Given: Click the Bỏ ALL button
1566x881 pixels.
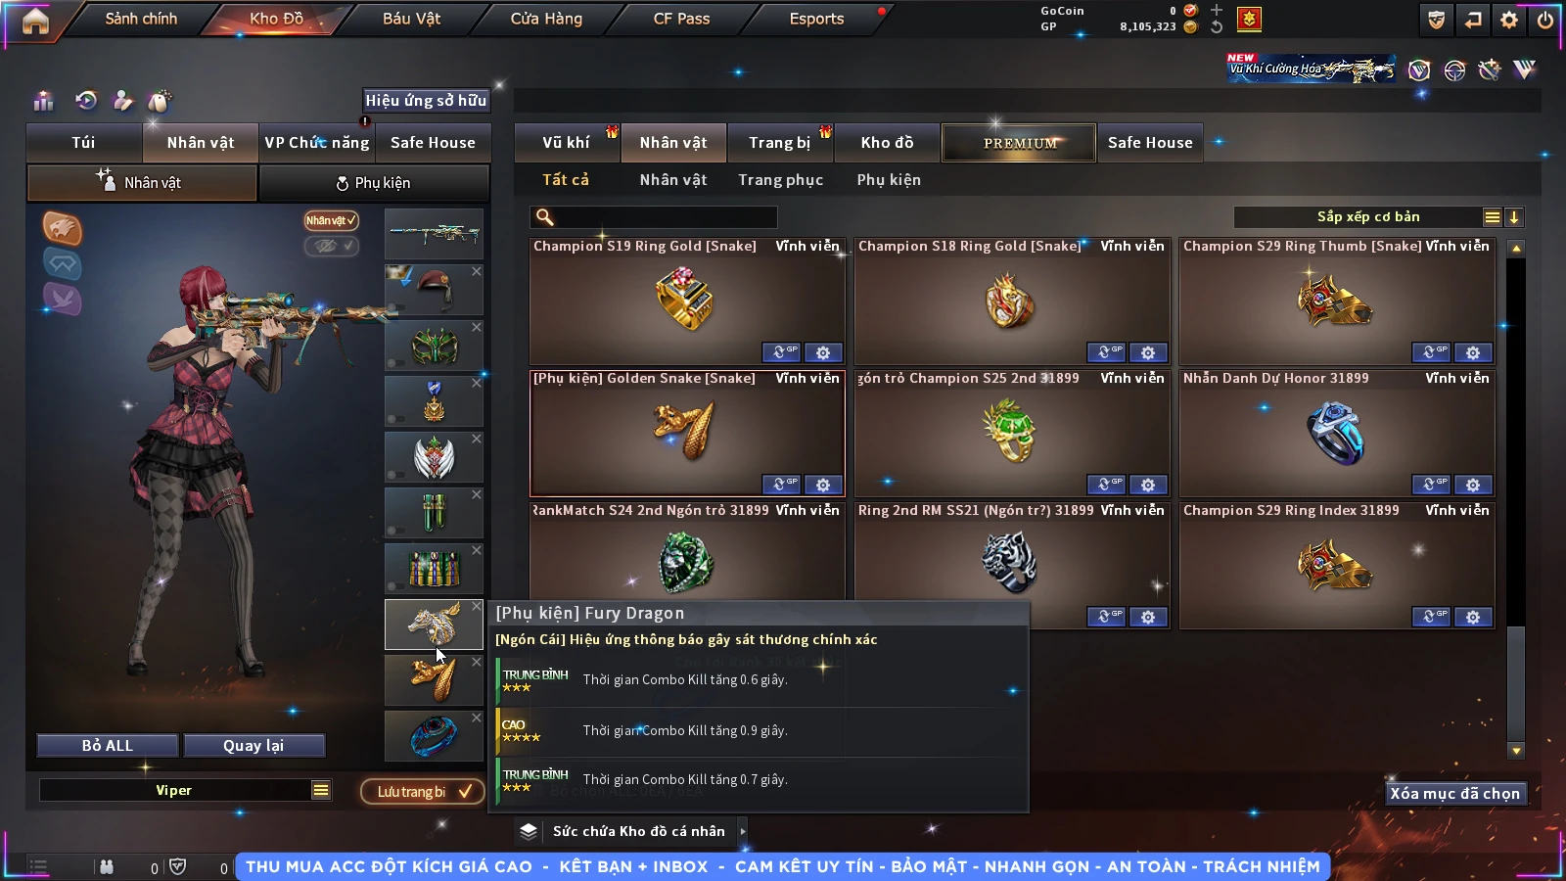Looking at the screenshot, I should tap(108, 746).
